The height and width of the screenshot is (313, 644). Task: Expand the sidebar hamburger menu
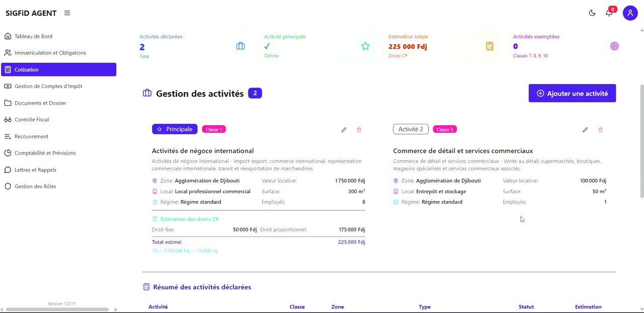(67, 13)
